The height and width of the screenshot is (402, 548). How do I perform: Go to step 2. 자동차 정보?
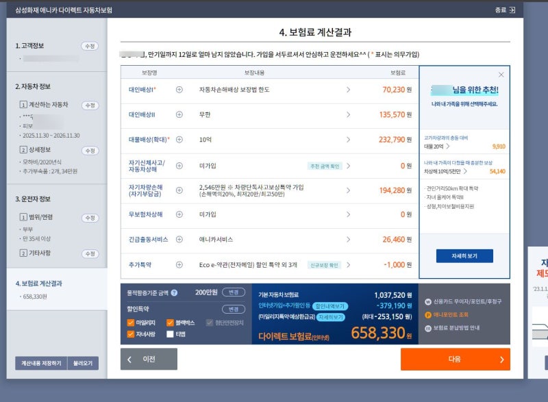[33, 86]
